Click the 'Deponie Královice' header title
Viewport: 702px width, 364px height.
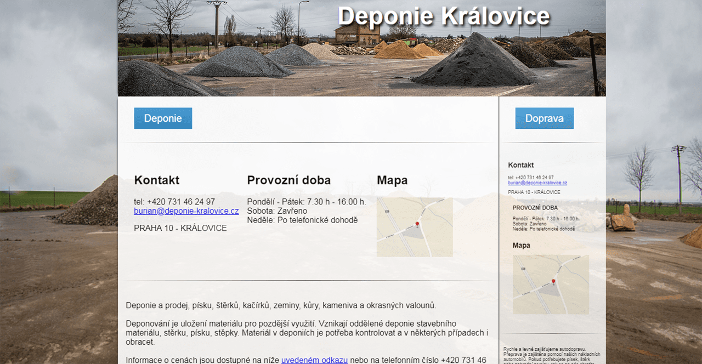pos(444,16)
